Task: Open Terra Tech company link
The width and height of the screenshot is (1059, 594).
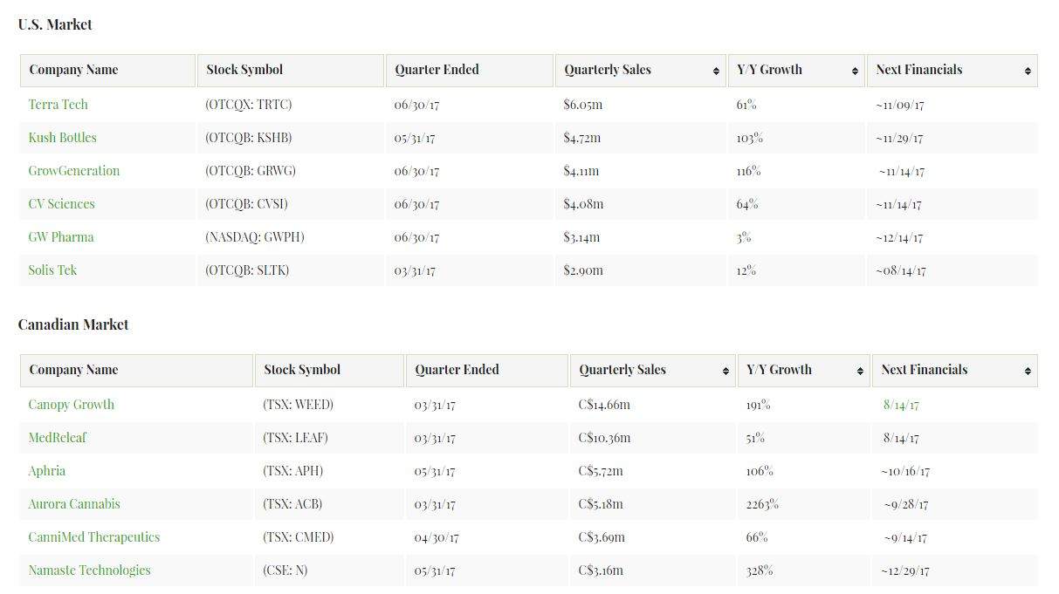Action: tap(58, 105)
